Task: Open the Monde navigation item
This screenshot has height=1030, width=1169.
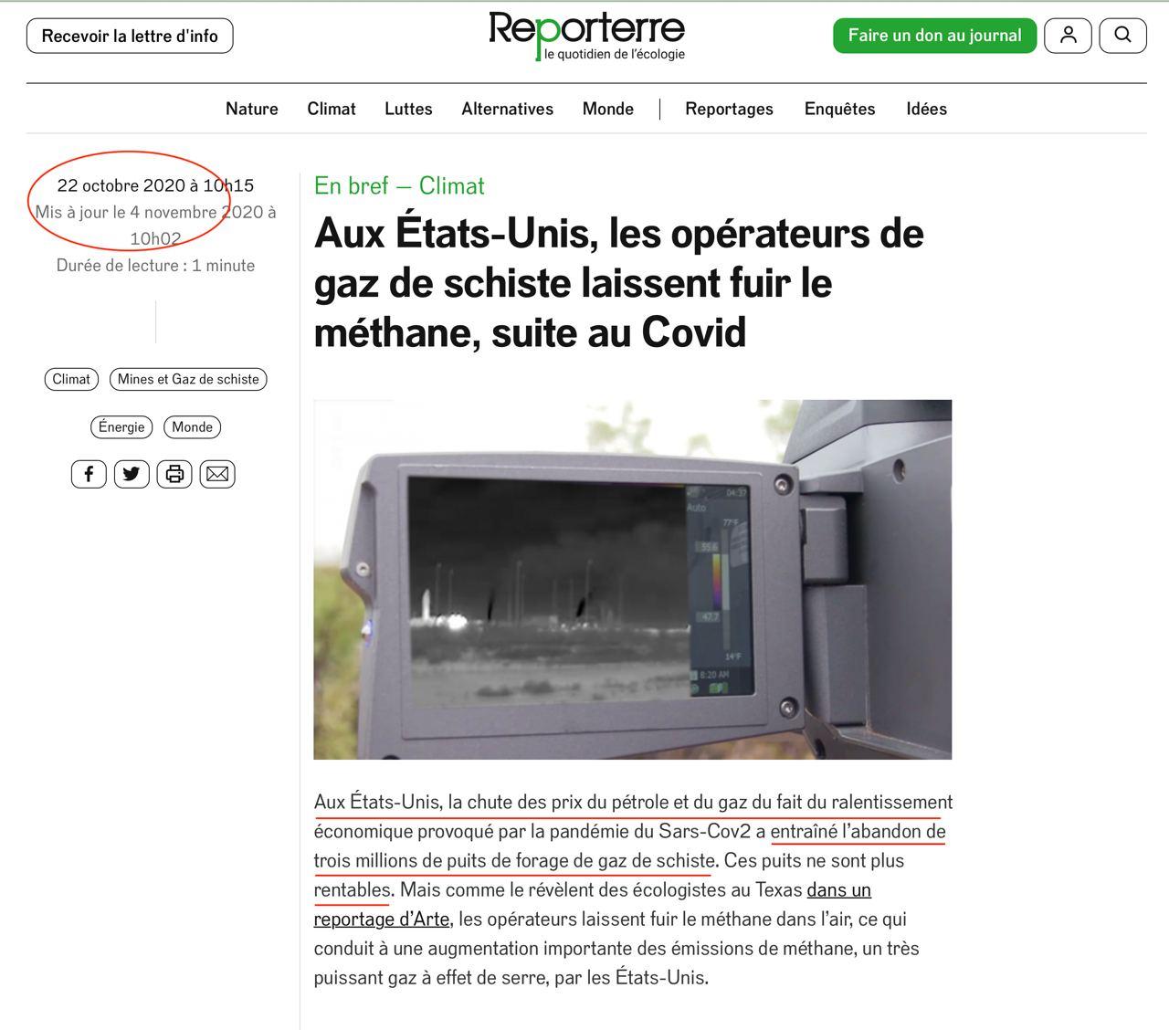Action: click(607, 109)
